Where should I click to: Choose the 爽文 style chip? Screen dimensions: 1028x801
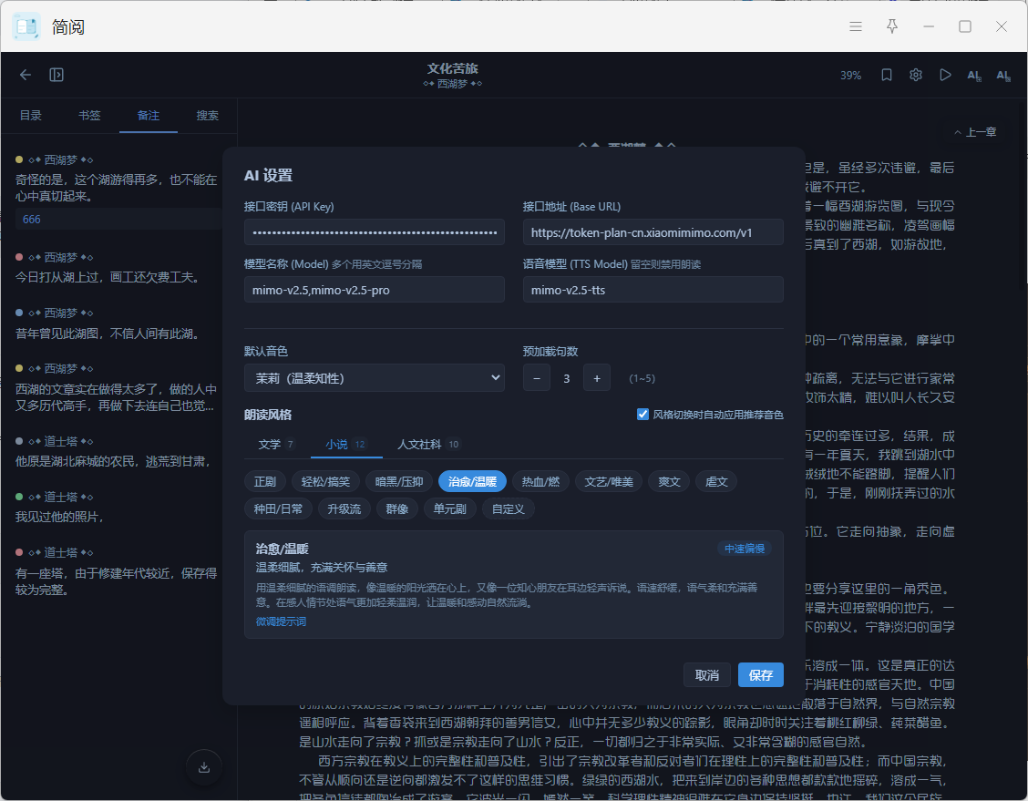[x=669, y=482]
